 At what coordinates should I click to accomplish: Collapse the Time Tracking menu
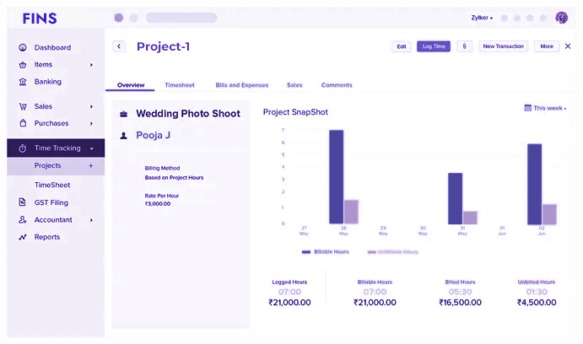coord(91,148)
